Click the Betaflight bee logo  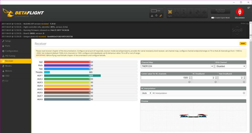(8, 13)
